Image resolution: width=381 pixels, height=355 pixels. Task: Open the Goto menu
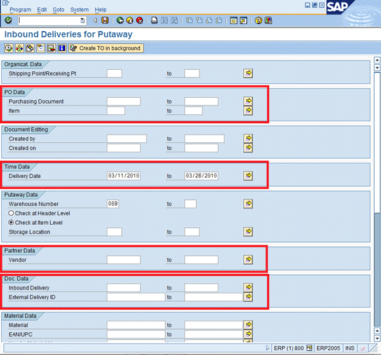[x=58, y=10]
